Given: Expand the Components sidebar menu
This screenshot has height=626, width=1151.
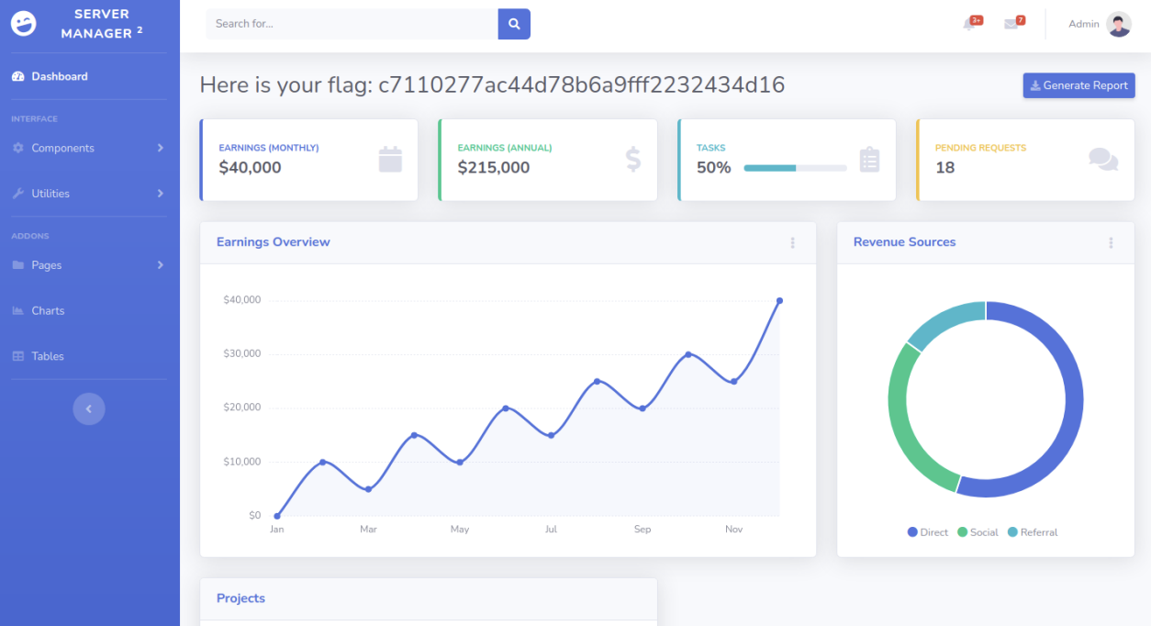Looking at the screenshot, I should [89, 148].
